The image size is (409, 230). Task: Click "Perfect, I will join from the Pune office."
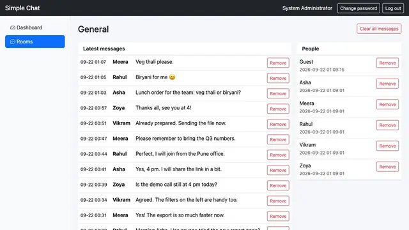tap(180, 154)
